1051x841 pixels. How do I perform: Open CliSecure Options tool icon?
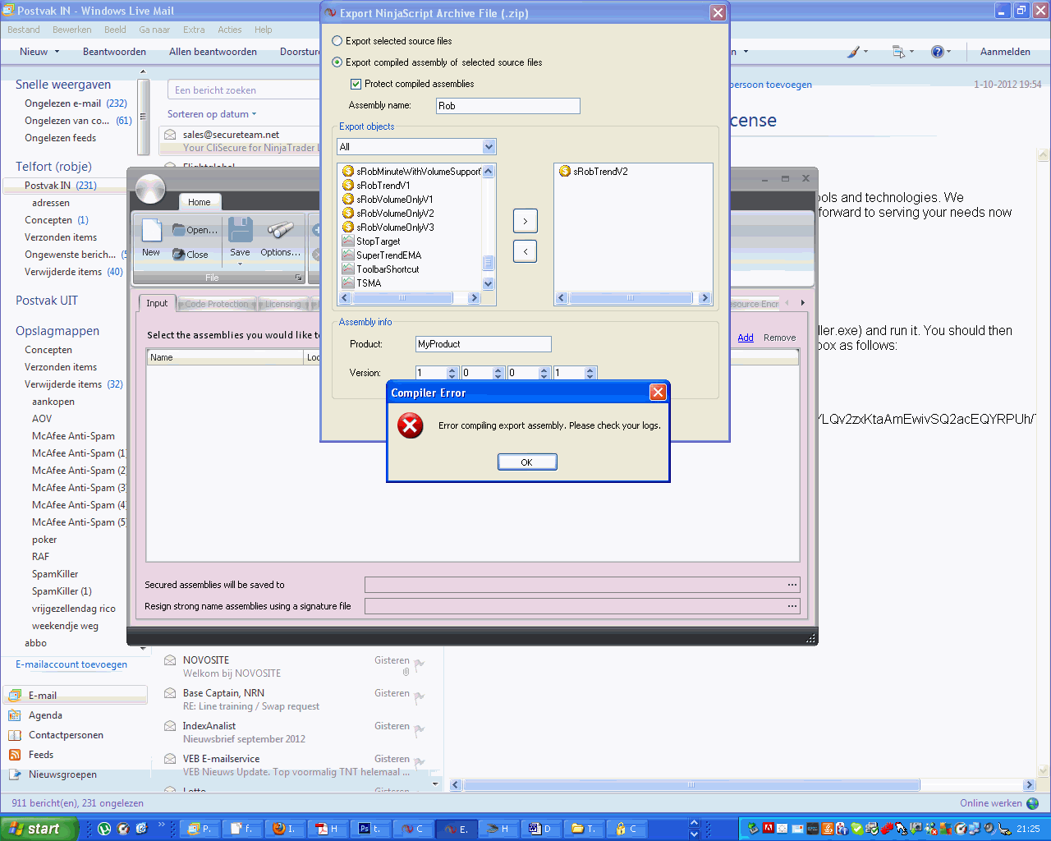tap(280, 230)
